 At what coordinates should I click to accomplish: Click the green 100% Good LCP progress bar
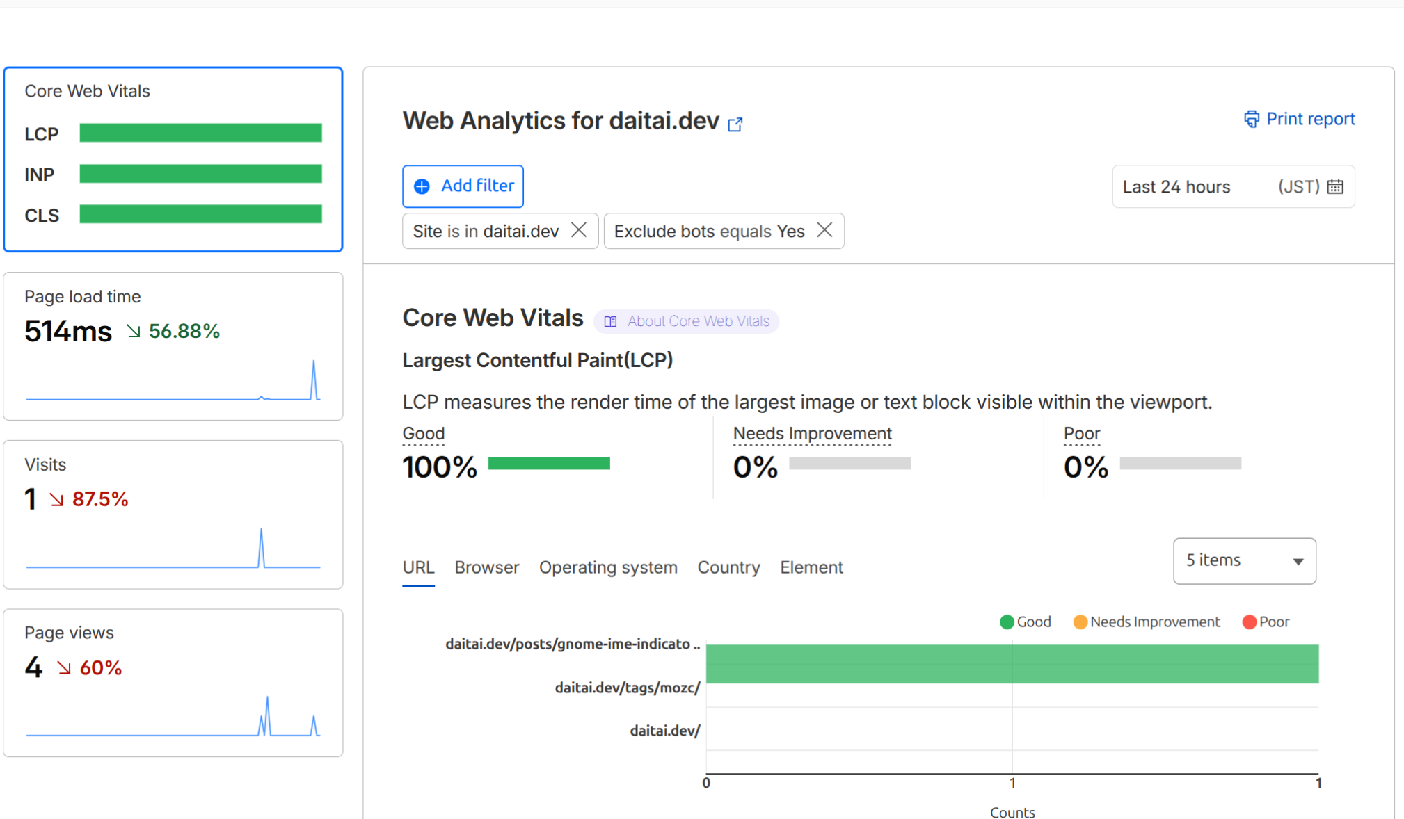[x=549, y=463]
